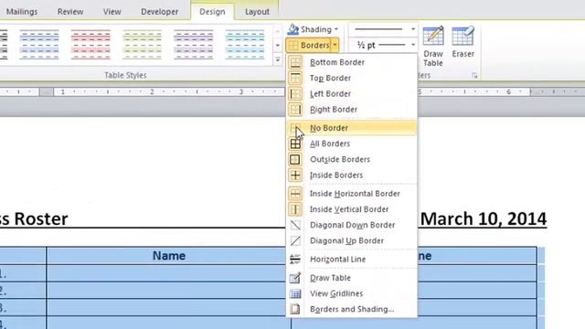The width and height of the screenshot is (585, 329).
Task: Click the Draw Table pencil icon in menu
Action: (x=295, y=278)
